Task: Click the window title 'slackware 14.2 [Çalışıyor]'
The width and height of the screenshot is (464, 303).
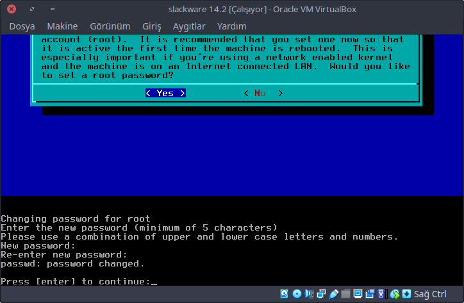Action: pyautogui.click(x=217, y=9)
